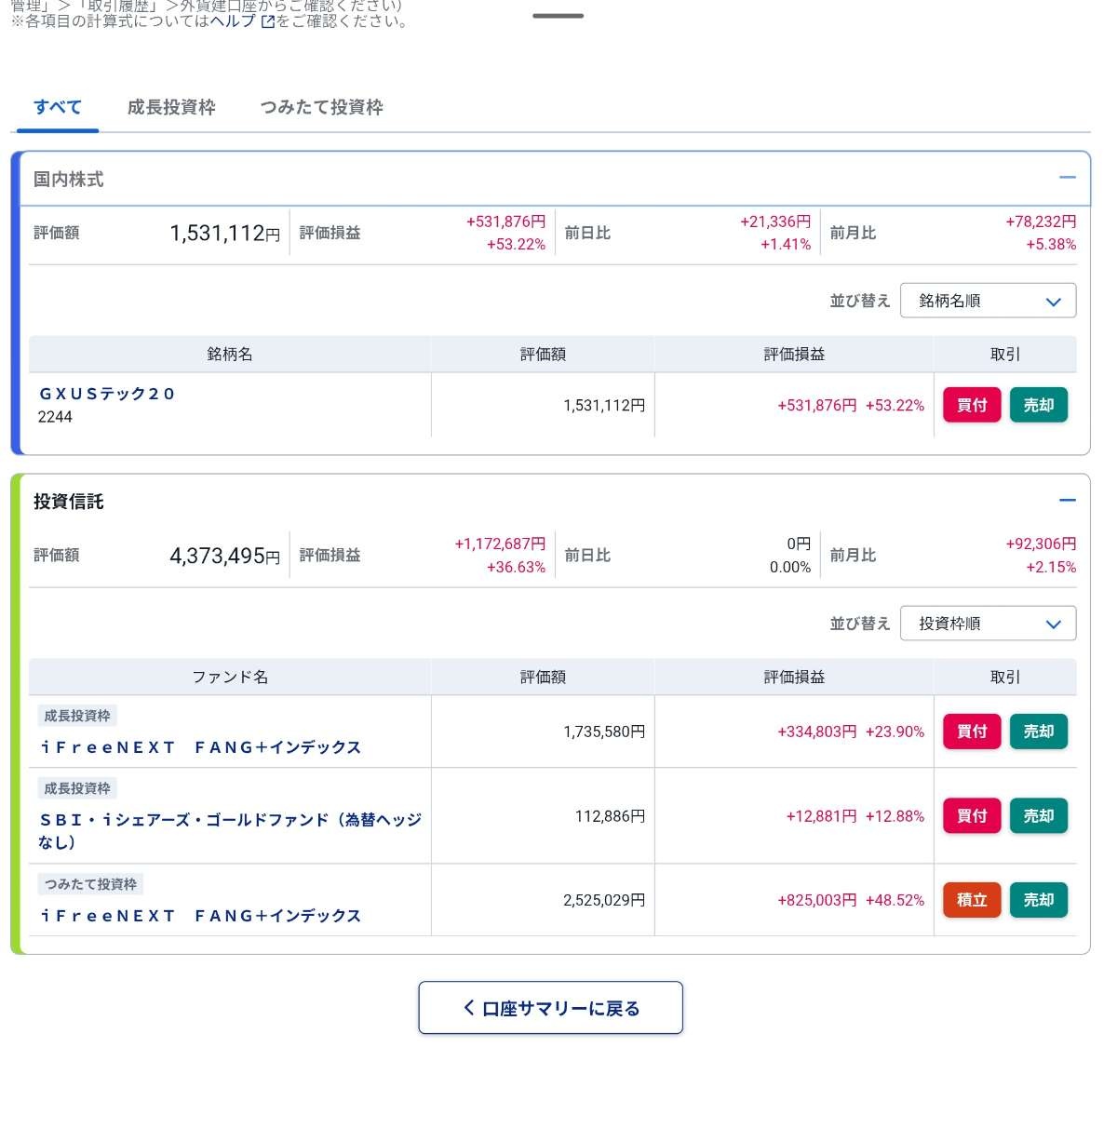
Task: Open the ヘルプ external link icon
Action: click(268, 21)
